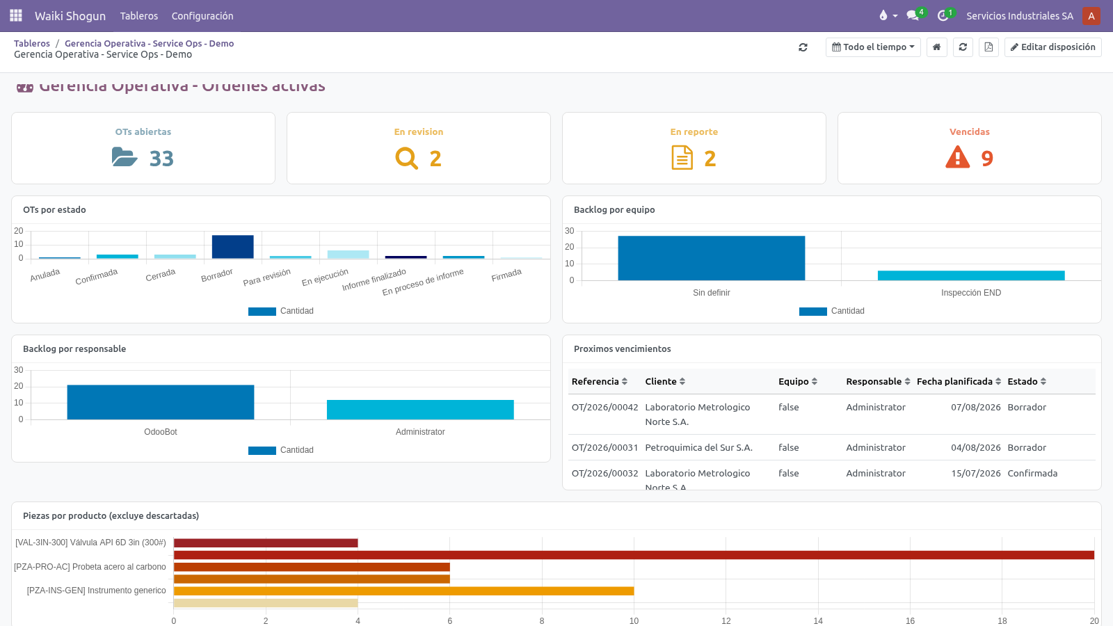Click the refresh icon left of the time filter
This screenshot has height=626, width=1113.
click(x=803, y=47)
